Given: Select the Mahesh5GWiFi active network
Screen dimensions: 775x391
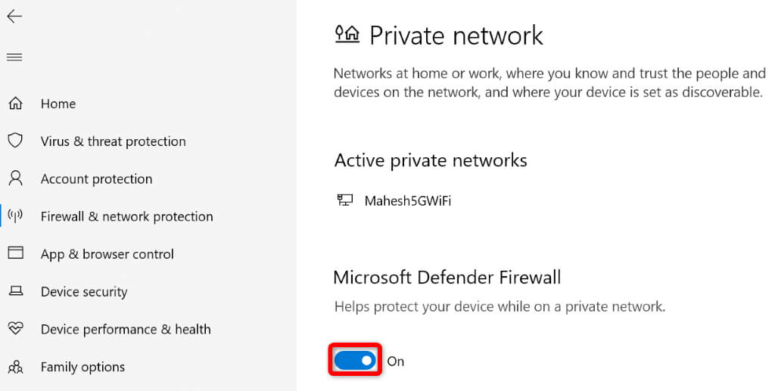Looking at the screenshot, I should pyautogui.click(x=407, y=200).
